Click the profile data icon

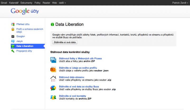point(53,69)
